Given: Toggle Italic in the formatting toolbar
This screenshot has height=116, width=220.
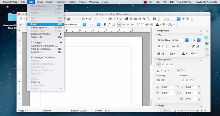Looking at the screenshot, I should click(109, 25).
